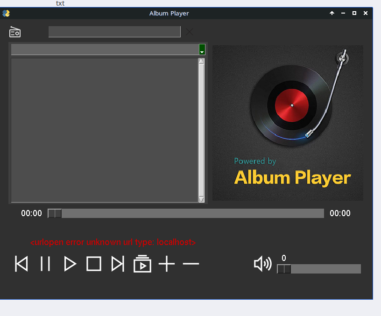This screenshot has width=381, height=316.
Task: Click the total time 00:00 label right of the seek bar
Action: [340, 213]
